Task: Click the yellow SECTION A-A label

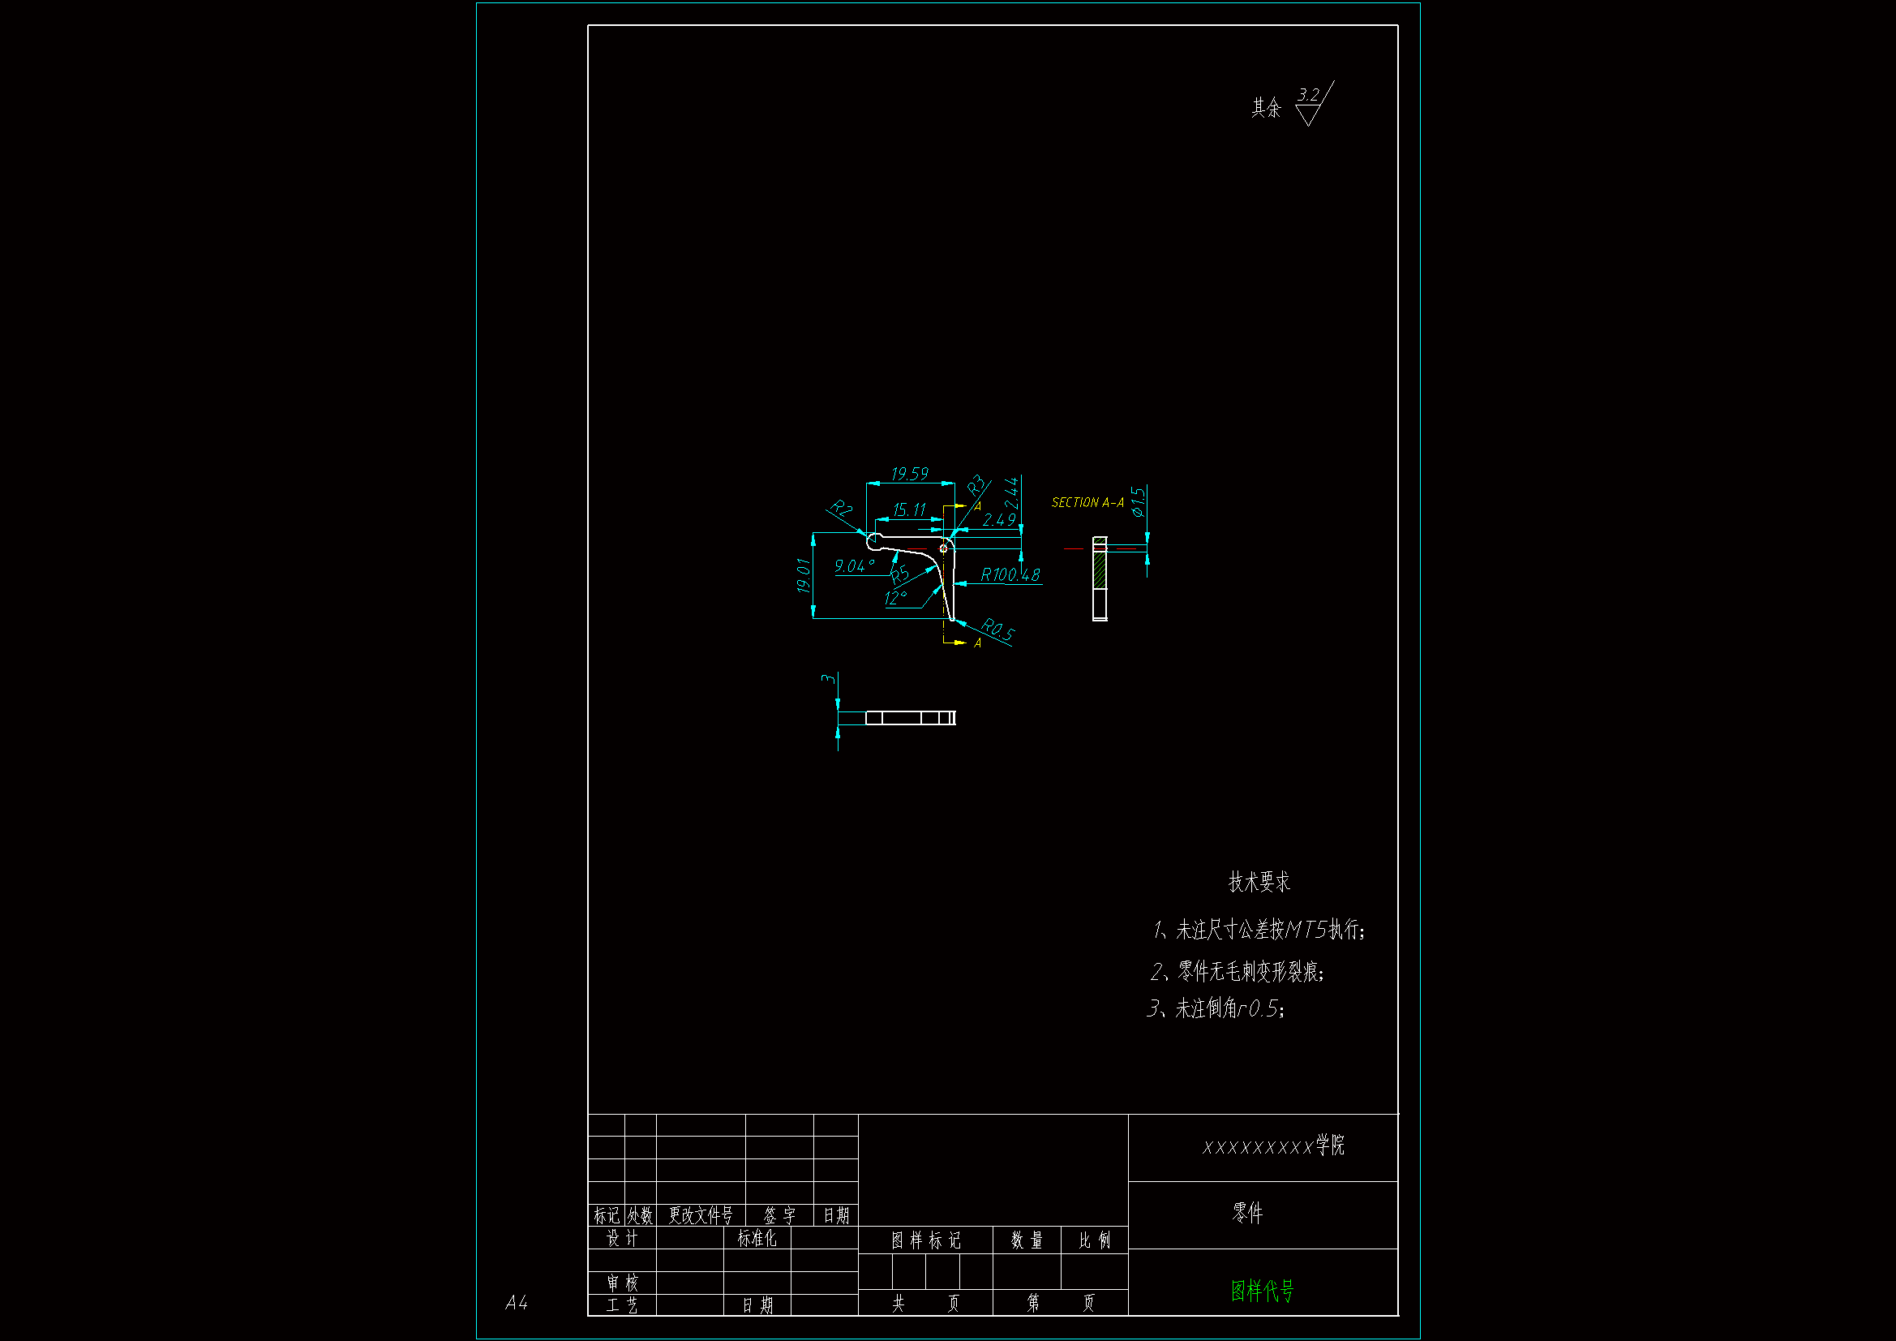Action: click(x=1087, y=502)
